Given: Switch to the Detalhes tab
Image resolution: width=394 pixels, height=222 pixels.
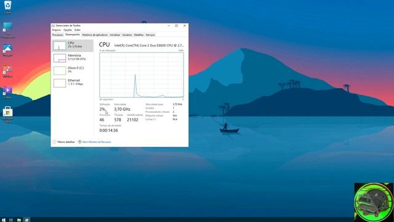Looking at the screenshot, I should 139,35.
